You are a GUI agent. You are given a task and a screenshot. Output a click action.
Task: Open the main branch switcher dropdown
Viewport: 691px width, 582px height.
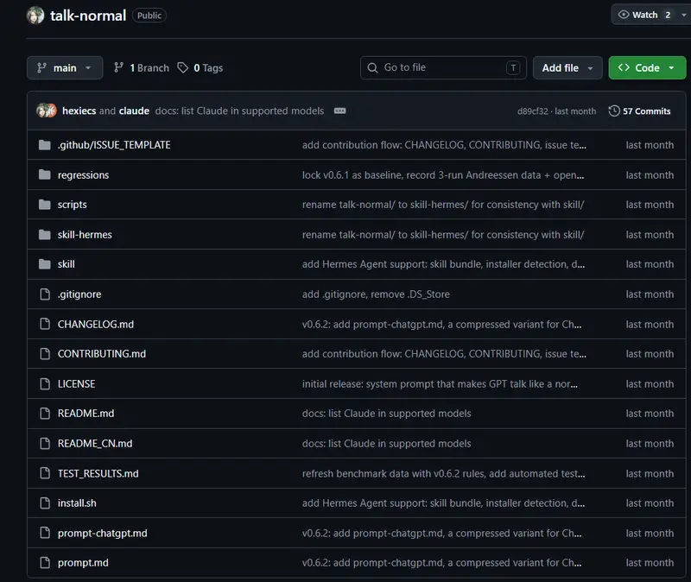65,68
